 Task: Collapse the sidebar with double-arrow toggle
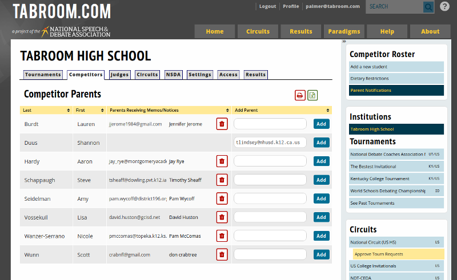point(344,42)
